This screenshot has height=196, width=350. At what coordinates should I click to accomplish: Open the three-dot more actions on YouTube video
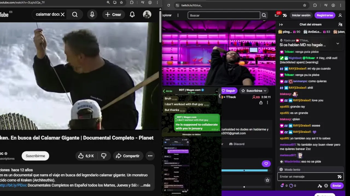point(150,156)
